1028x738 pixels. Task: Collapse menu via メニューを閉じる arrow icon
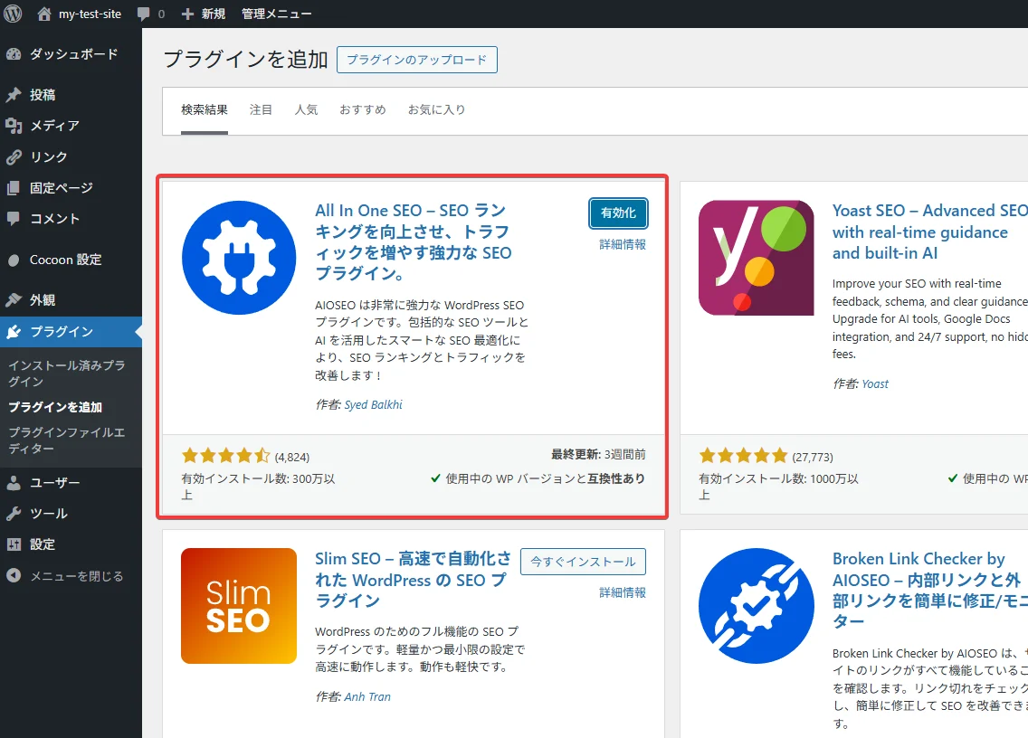pyautogui.click(x=14, y=576)
